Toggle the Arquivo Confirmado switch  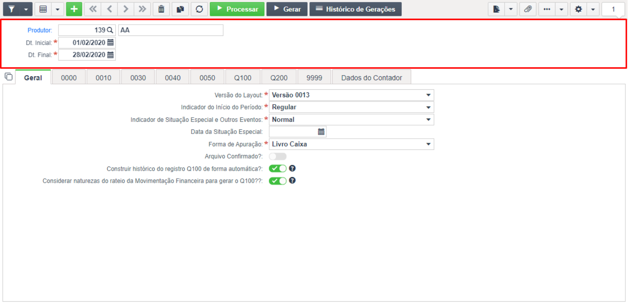[x=278, y=157]
